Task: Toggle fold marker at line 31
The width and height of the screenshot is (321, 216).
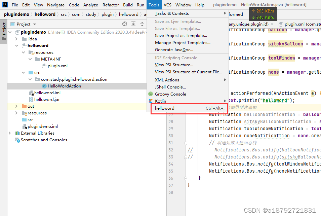Action: click(186, 143)
